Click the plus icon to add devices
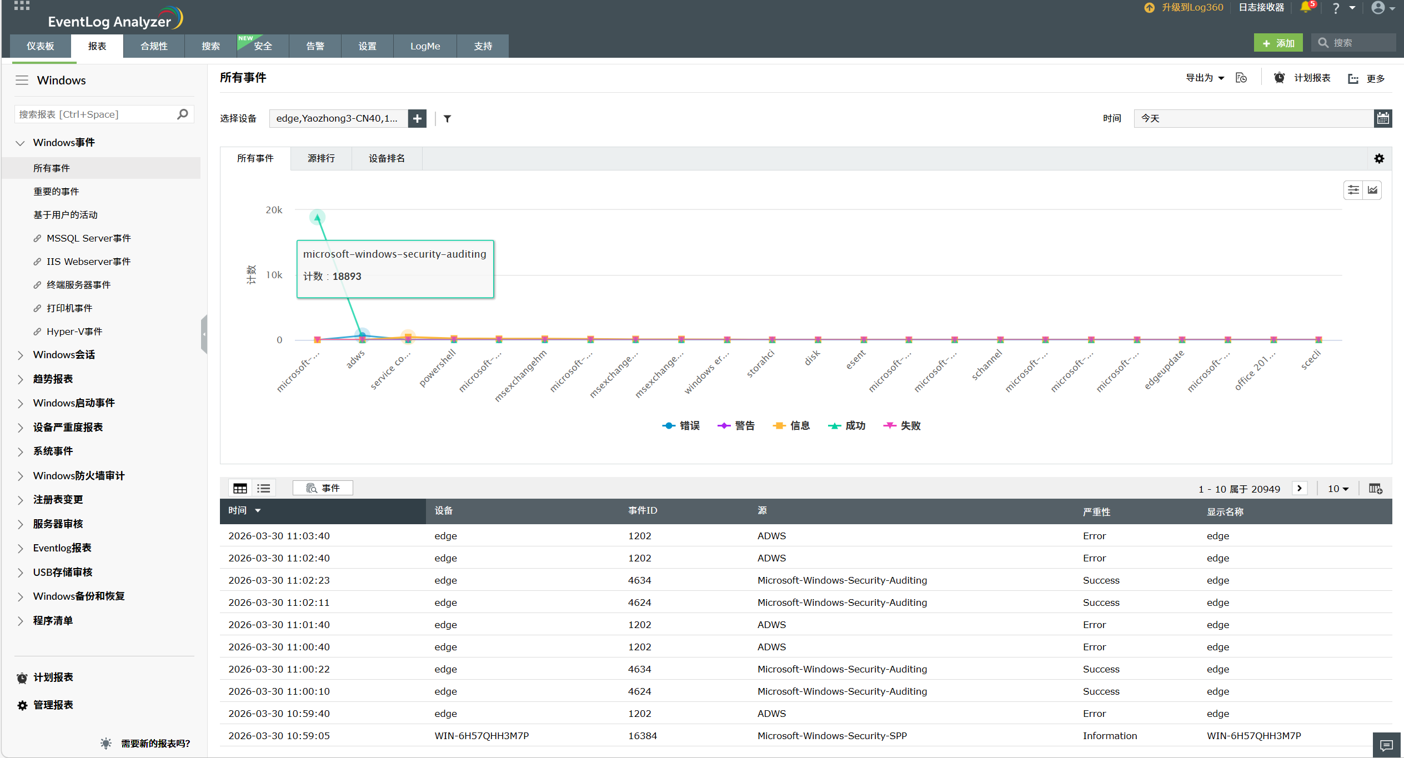Viewport: 1404px width, 758px height. [x=417, y=118]
